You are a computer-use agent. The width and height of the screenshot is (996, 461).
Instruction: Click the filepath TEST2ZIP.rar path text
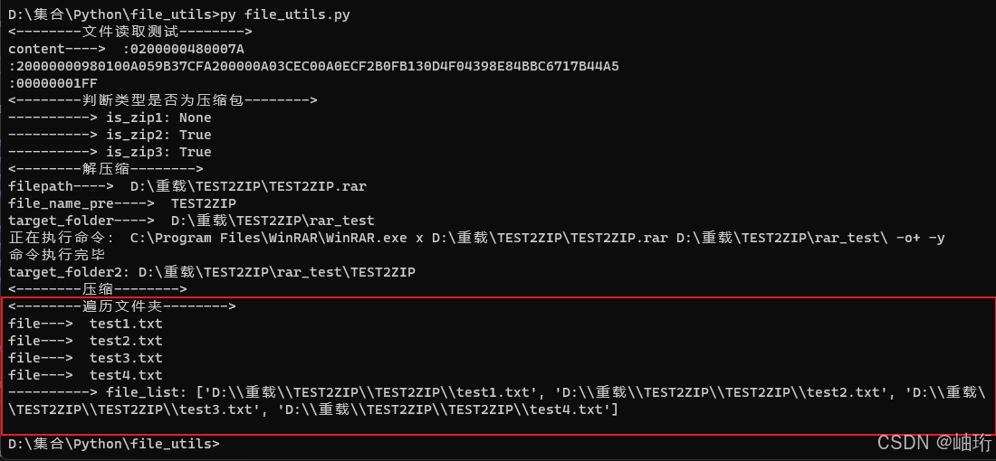[248, 186]
